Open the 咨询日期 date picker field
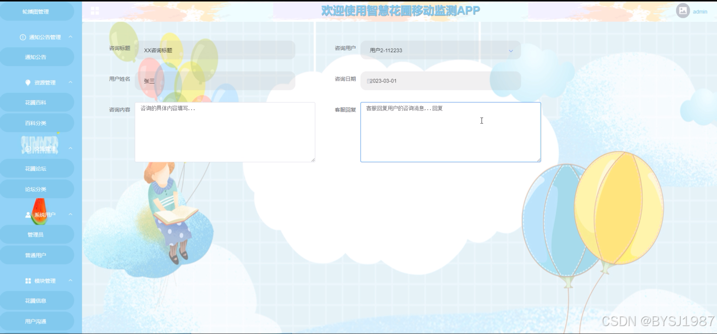This screenshot has height=334, width=717. (441, 81)
